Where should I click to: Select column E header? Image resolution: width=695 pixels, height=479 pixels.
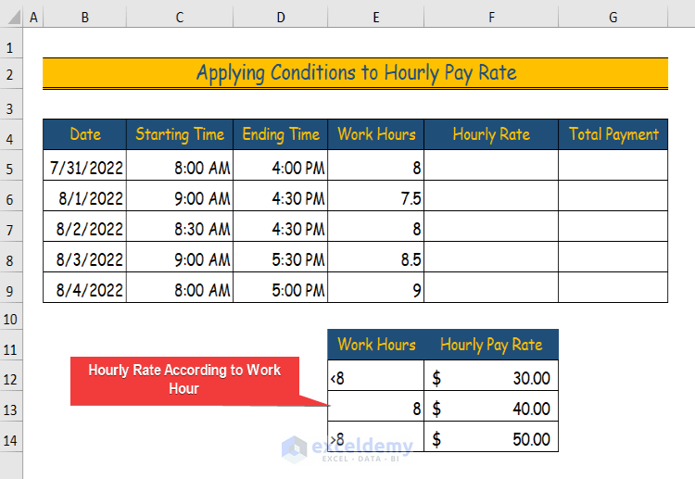pyautogui.click(x=376, y=18)
